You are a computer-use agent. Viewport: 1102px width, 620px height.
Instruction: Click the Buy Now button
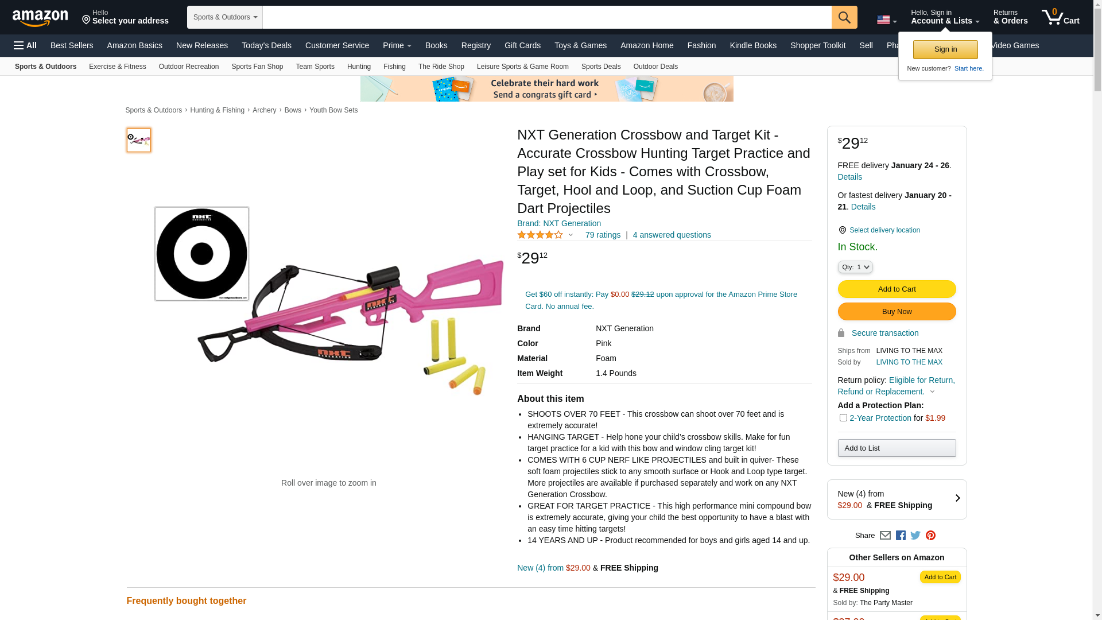[x=897, y=312]
